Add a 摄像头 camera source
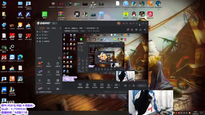205x115 pixels. (x=87, y=86)
